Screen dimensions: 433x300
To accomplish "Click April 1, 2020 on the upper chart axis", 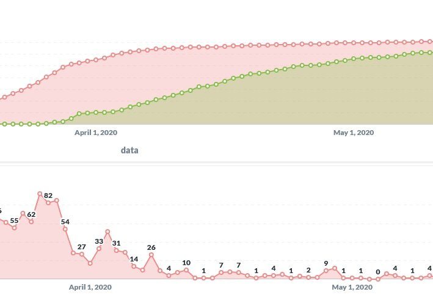I will pos(95,132).
